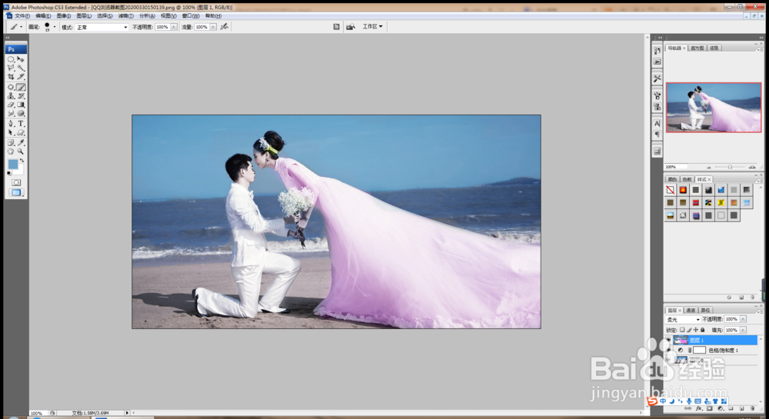Select the Eraser tool
The image size is (769, 419).
pyautogui.click(x=11, y=105)
